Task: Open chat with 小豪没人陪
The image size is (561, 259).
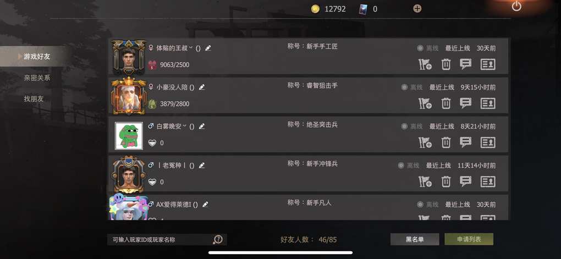Action: point(465,103)
